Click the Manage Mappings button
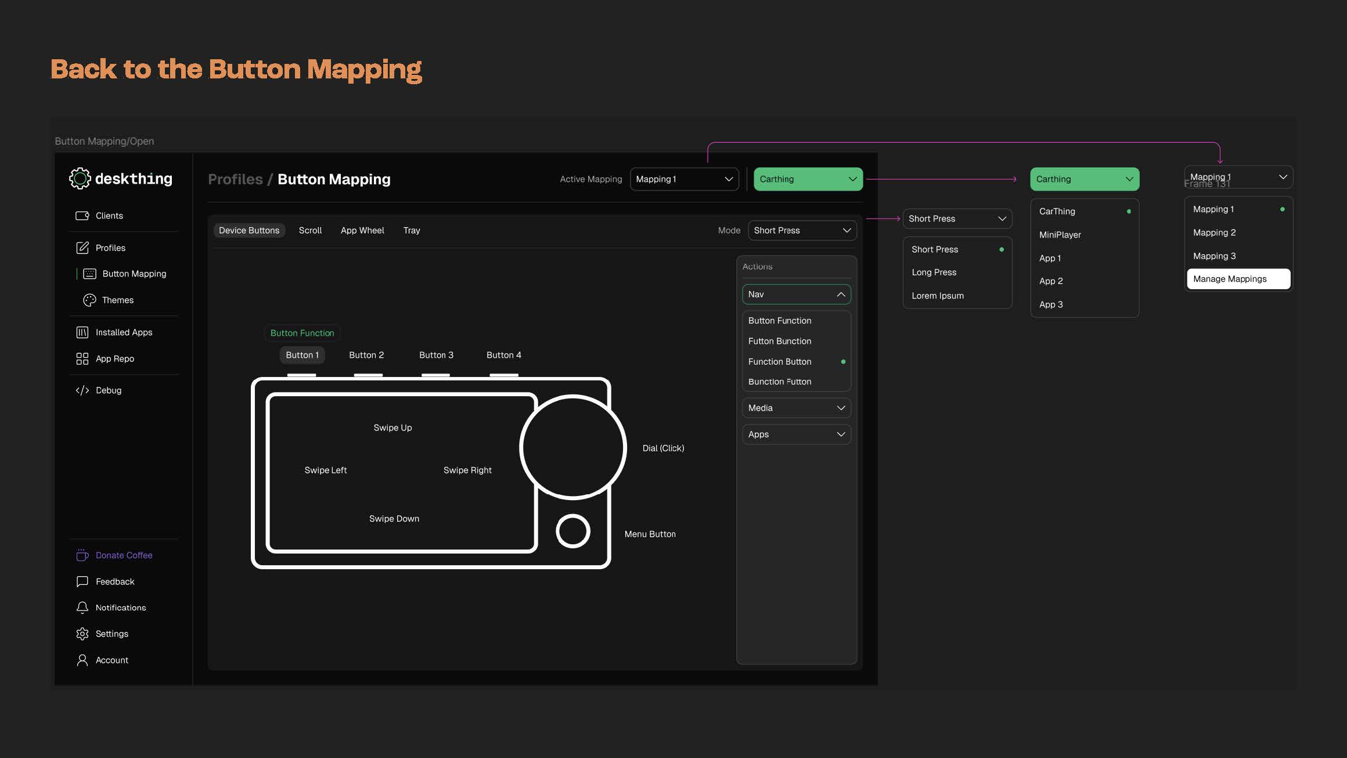Image resolution: width=1347 pixels, height=758 pixels. tap(1238, 279)
